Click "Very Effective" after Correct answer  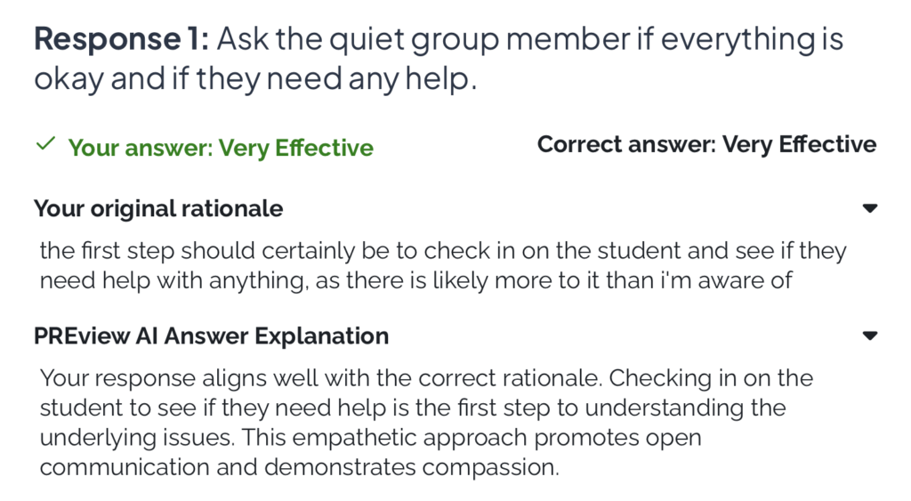coord(799,144)
